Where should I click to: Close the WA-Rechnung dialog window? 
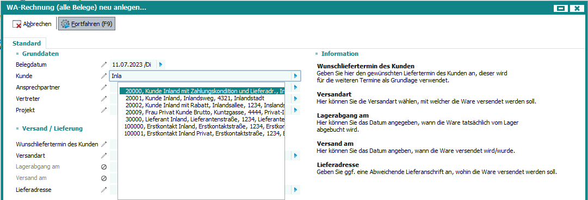click(578, 8)
